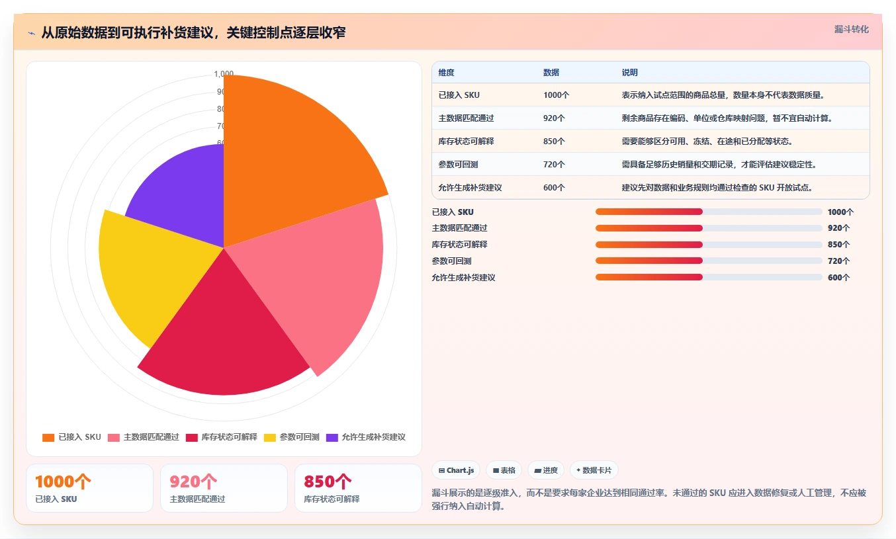Screen dimensions: 896x539
Task: Click the 维度 column header
Action: 447,72
